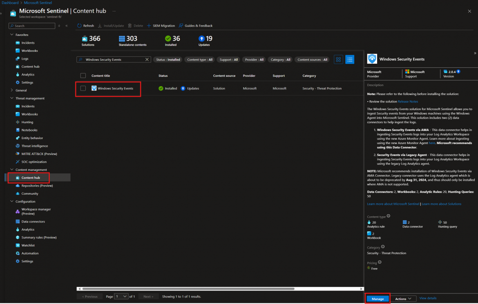The width and height of the screenshot is (478, 304).
Task: Switch to list view layout
Action: coord(350,59)
